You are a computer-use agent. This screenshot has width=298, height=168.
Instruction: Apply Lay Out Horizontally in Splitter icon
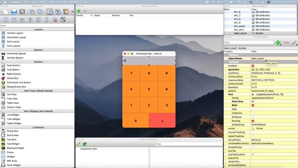[22, 20]
